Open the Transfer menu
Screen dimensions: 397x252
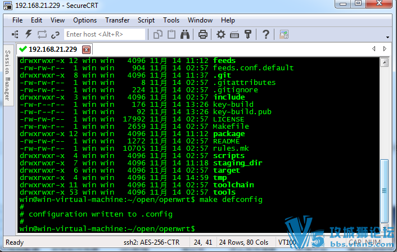(x=117, y=20)
